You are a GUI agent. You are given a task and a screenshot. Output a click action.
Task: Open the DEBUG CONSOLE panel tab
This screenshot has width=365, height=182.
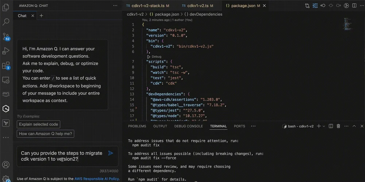tap(189, 126)
